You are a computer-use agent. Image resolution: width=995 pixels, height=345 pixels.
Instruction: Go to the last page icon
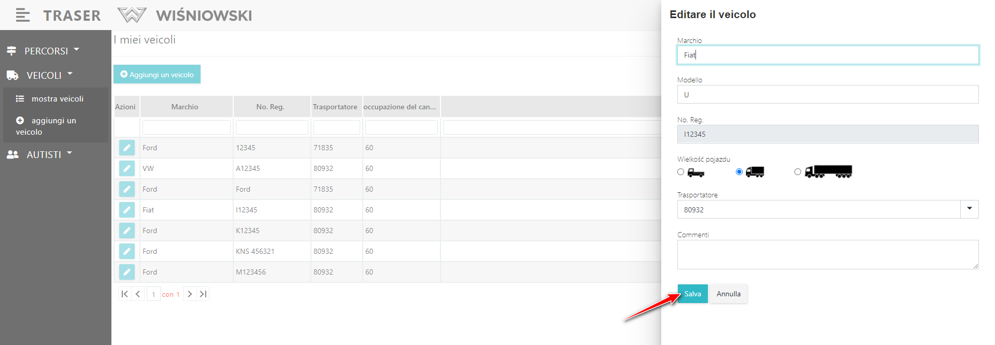(203, 294)
